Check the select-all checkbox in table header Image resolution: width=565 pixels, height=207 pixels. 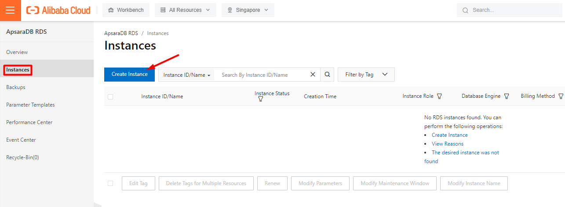(110, 97)
